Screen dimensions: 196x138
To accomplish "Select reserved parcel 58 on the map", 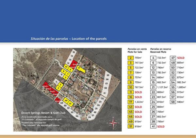I will pos(106,87).
